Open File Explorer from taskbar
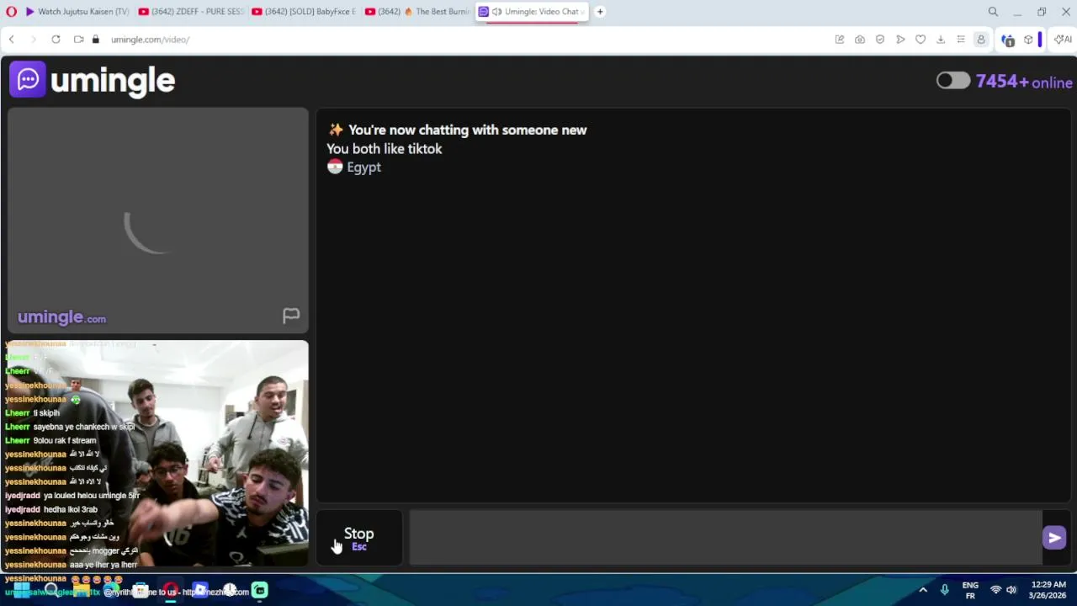The height and width of the screenshot is (606, 1077). [x=81, y=590]
